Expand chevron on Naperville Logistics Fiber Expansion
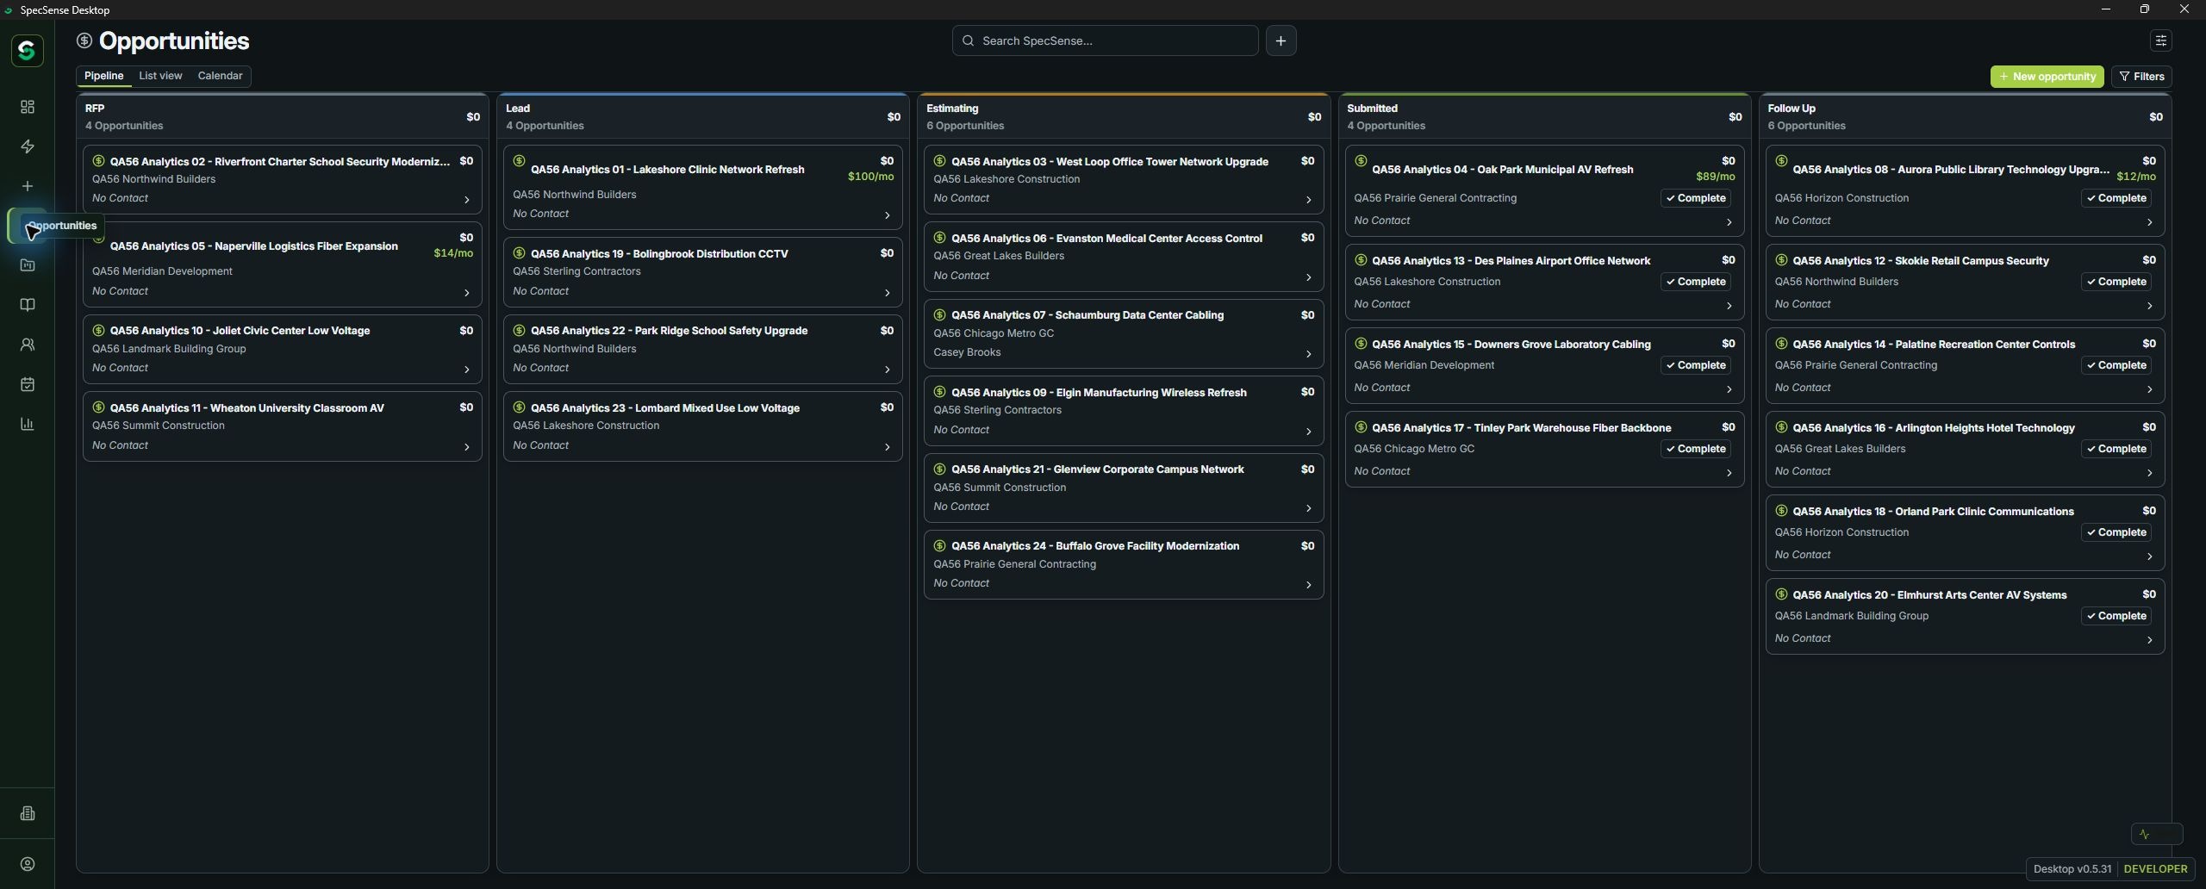The width and height of the screenshot is (2206, 889). pos(466,293)
